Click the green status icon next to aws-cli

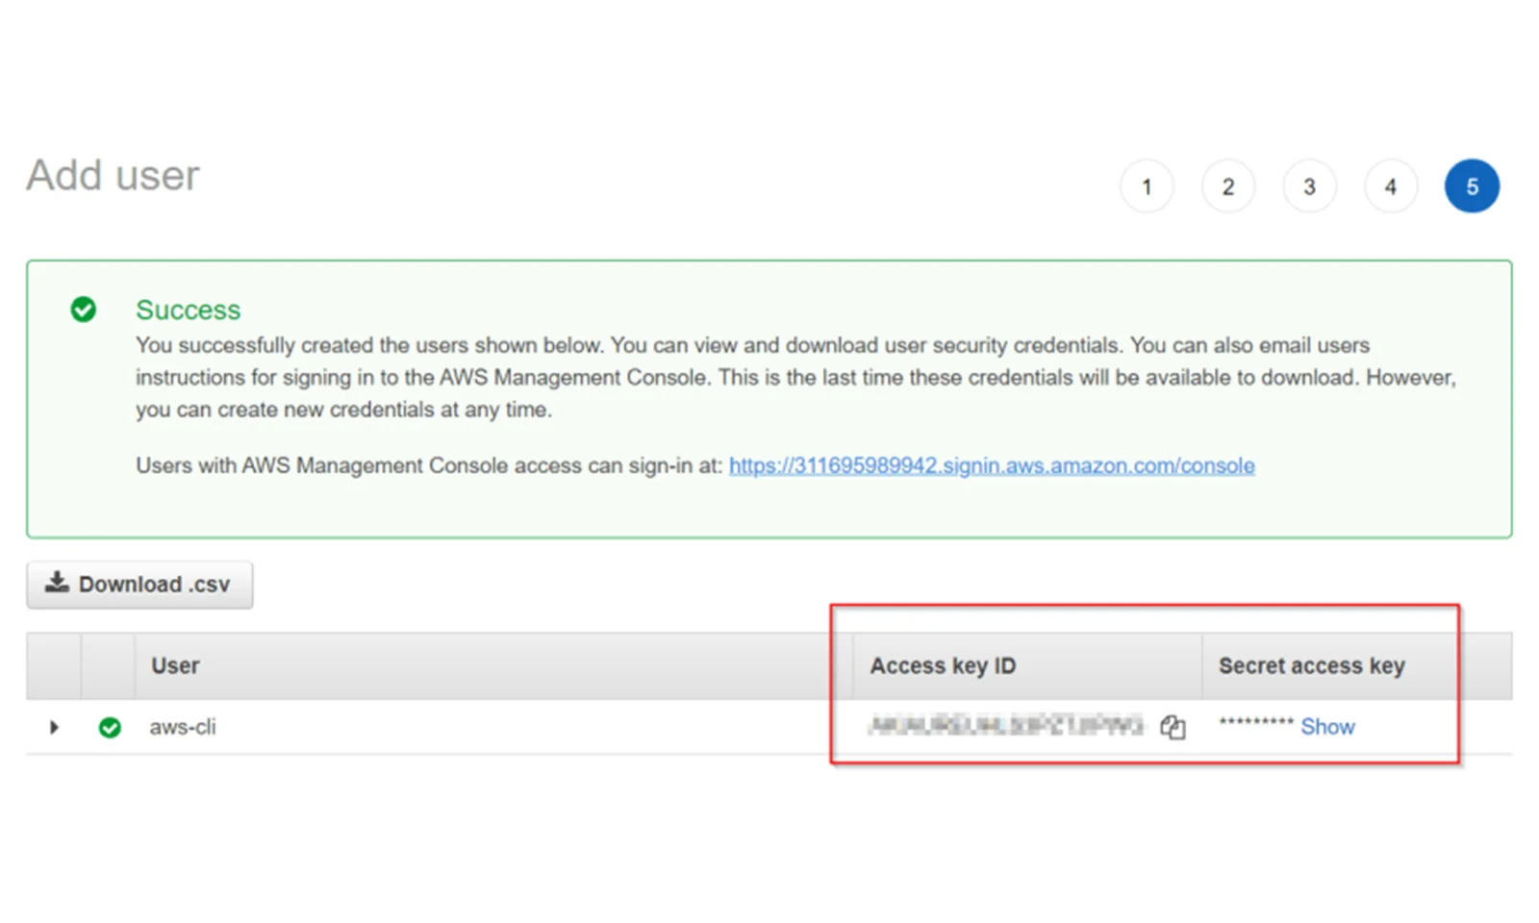click(110, 727)
